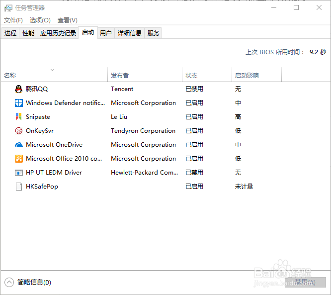Screen dimensions: 331x295
Task: Click the OnKeySvr red circle icon
Action: tap(18, 131)
